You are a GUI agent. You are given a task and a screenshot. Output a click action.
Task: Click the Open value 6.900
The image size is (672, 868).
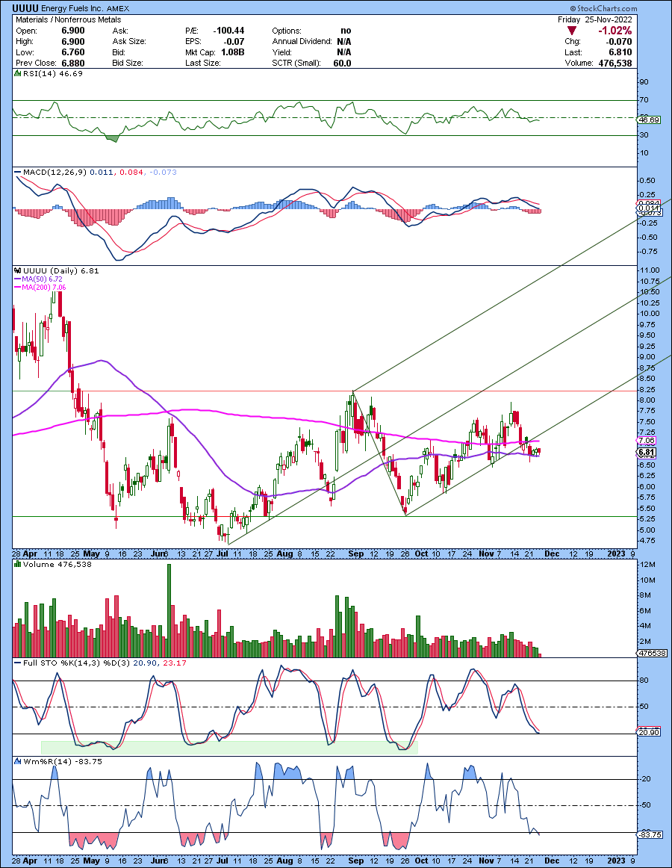[73, 31]
